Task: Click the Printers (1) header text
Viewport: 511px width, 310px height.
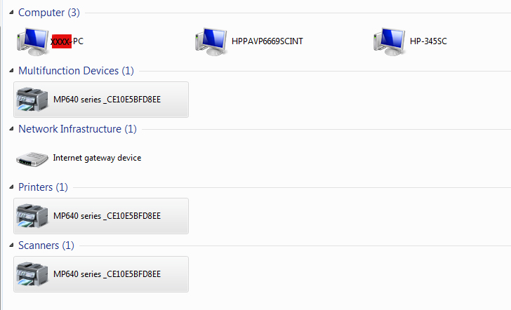Action: pyautogui.click(x=43, y=187)
